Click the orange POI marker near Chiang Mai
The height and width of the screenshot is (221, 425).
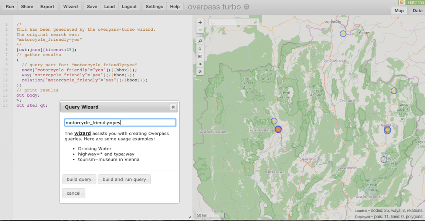(278, 129)
